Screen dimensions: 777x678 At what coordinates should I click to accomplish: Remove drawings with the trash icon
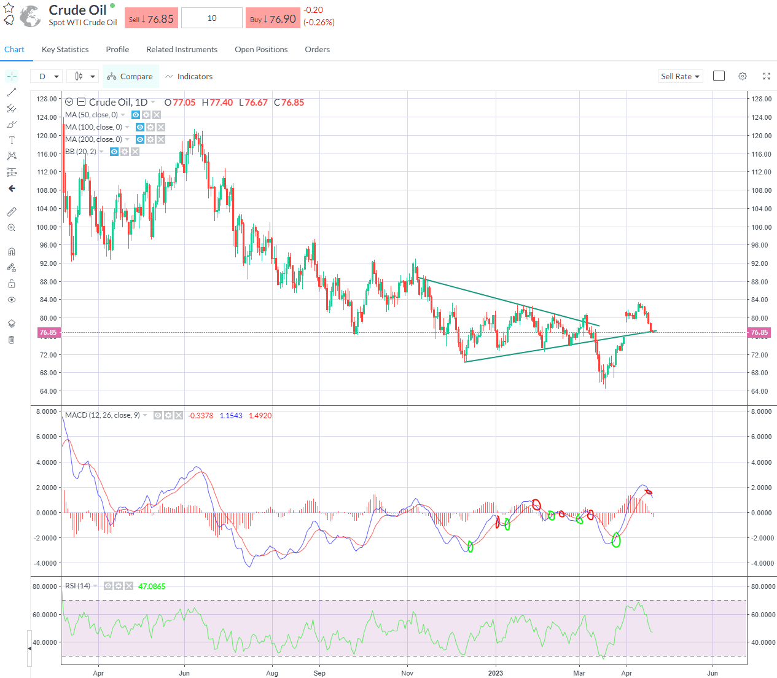pos(12,340)
